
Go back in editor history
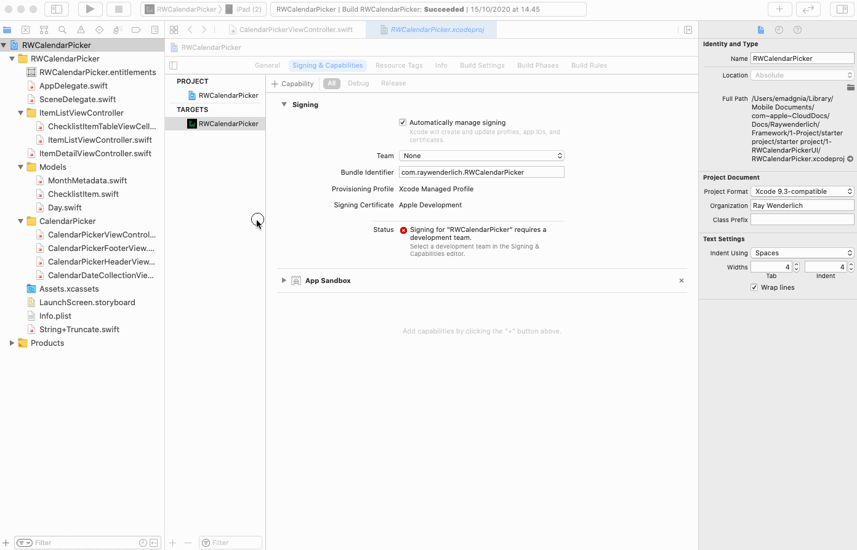[190, 30]
